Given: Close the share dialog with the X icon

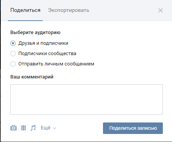Looking at the screenshot, I should point(161,10).
